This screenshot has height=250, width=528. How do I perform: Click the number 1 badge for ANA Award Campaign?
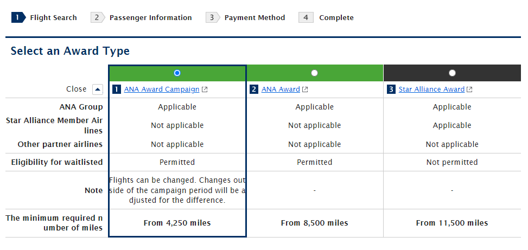coord(116,89)
